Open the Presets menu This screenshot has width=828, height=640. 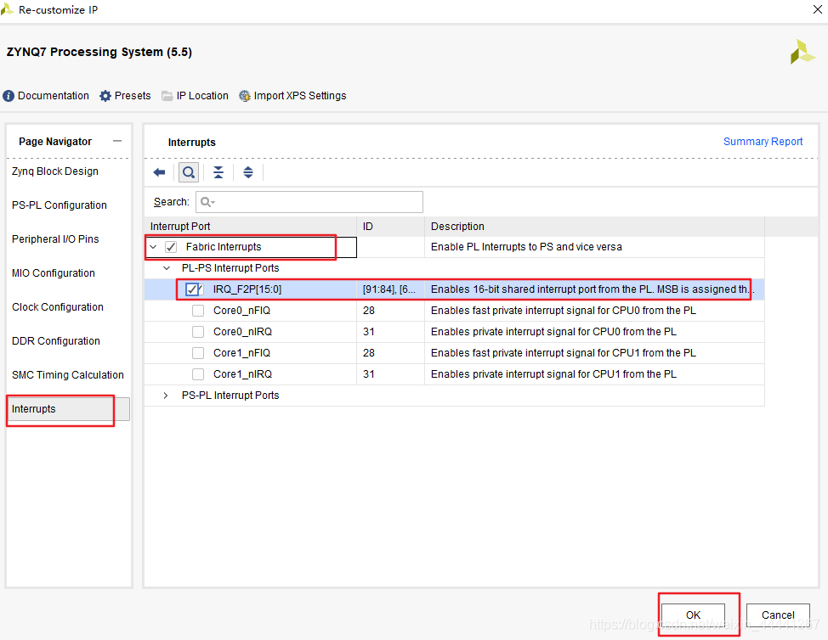[x=133, y=96]
